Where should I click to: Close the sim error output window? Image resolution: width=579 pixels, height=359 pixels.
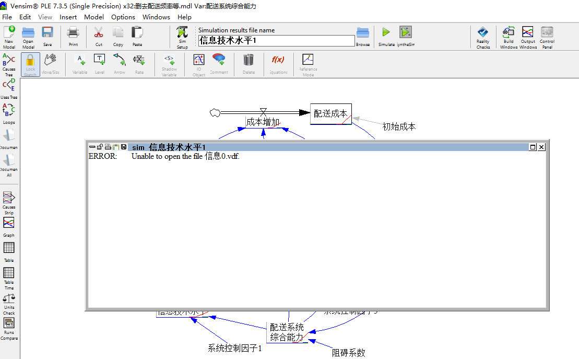click(541, 147)
